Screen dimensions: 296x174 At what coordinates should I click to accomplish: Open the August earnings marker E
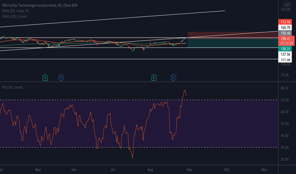tap(154, 77)
